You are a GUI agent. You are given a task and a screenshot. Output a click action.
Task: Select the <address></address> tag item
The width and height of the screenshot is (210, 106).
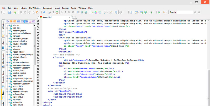click(x=22, y=34)
